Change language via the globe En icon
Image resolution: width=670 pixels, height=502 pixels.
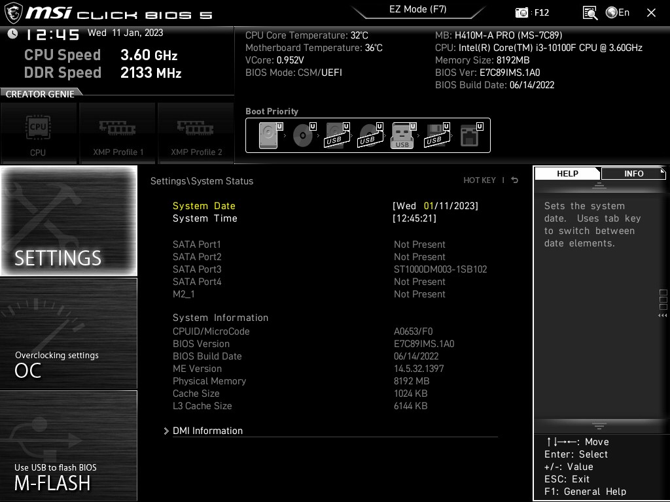(x=618, y=13)
